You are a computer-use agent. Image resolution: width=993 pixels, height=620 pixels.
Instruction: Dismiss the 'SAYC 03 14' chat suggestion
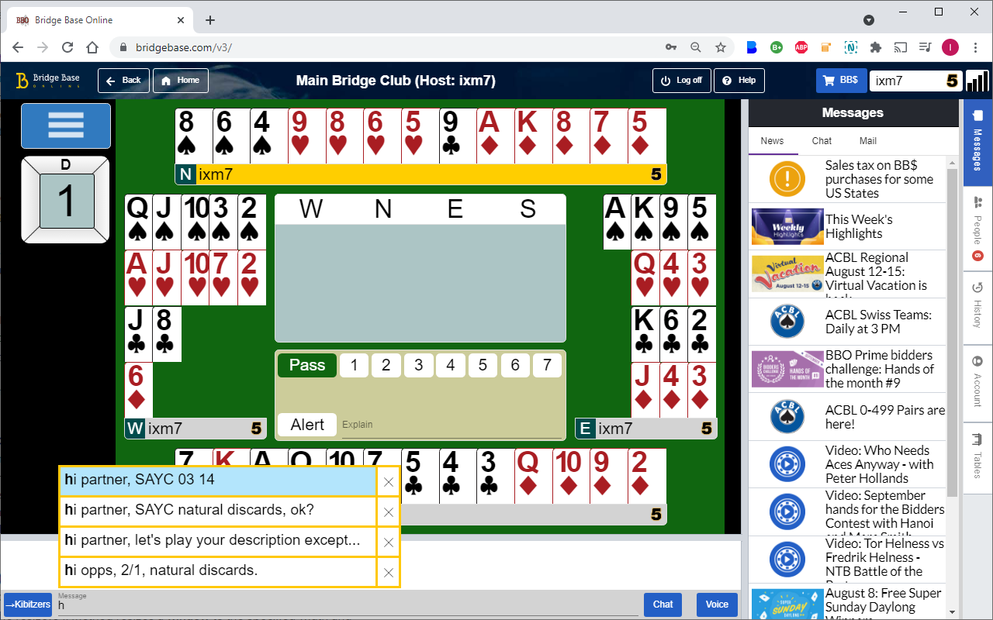tap(389, 482)
